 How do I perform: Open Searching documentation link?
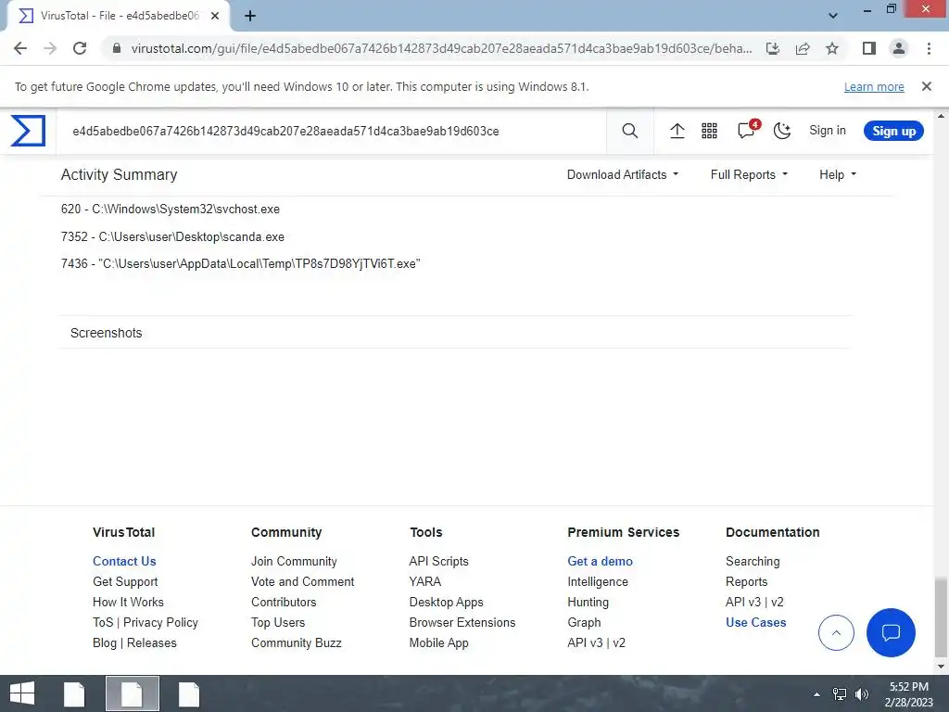[753, 561]
